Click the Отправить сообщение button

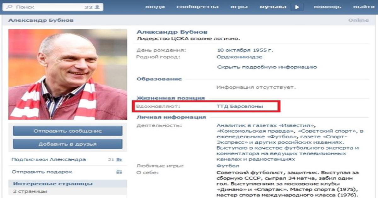click(x=68, y=131)
